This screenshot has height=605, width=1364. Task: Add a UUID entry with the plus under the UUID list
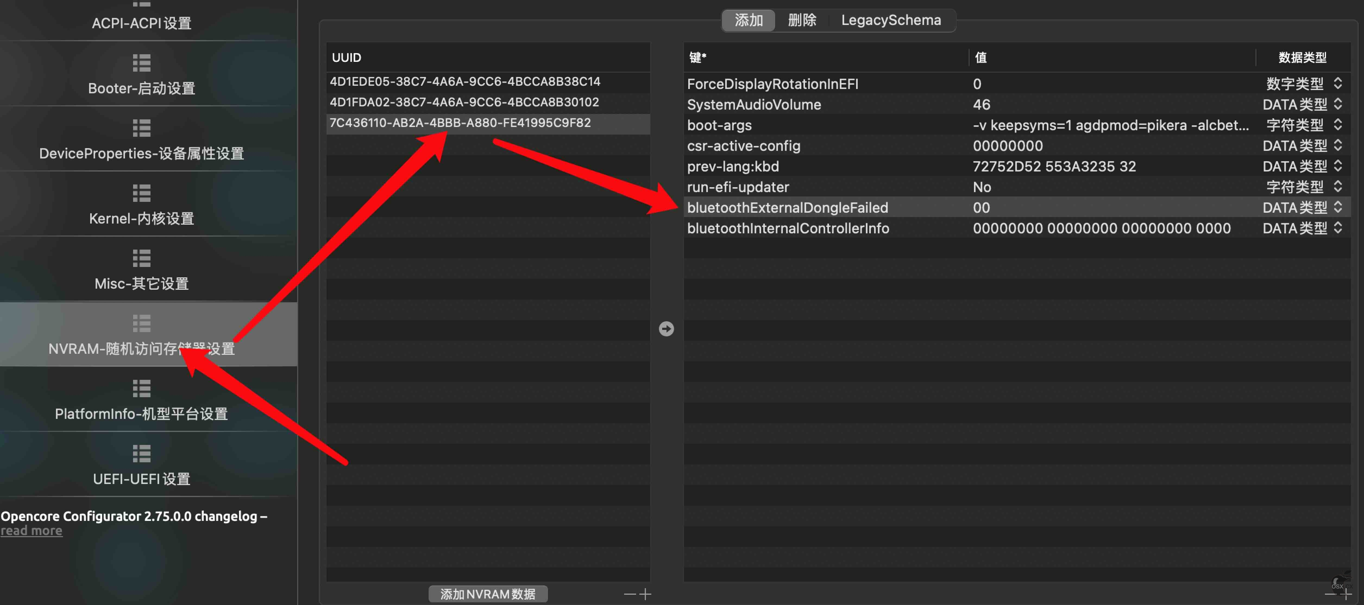[x=645, y=594]
